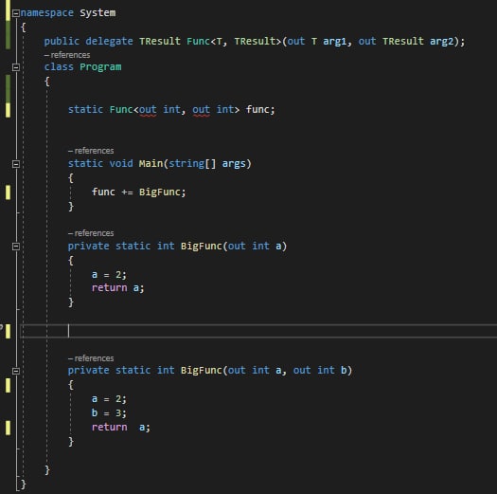Viewport: 497px width, 494px height.
Task: Click 'System' in the namespace declaration
Action: (98, 13)
